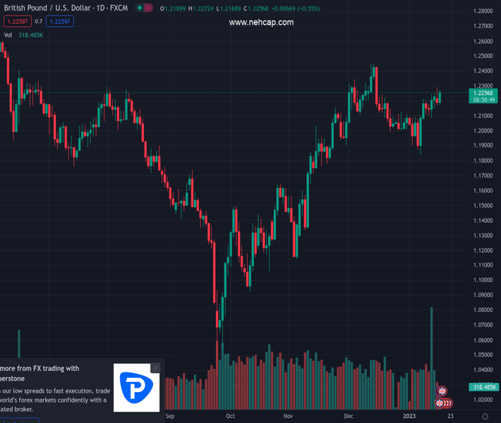Click the Vol indicator label

8,35
